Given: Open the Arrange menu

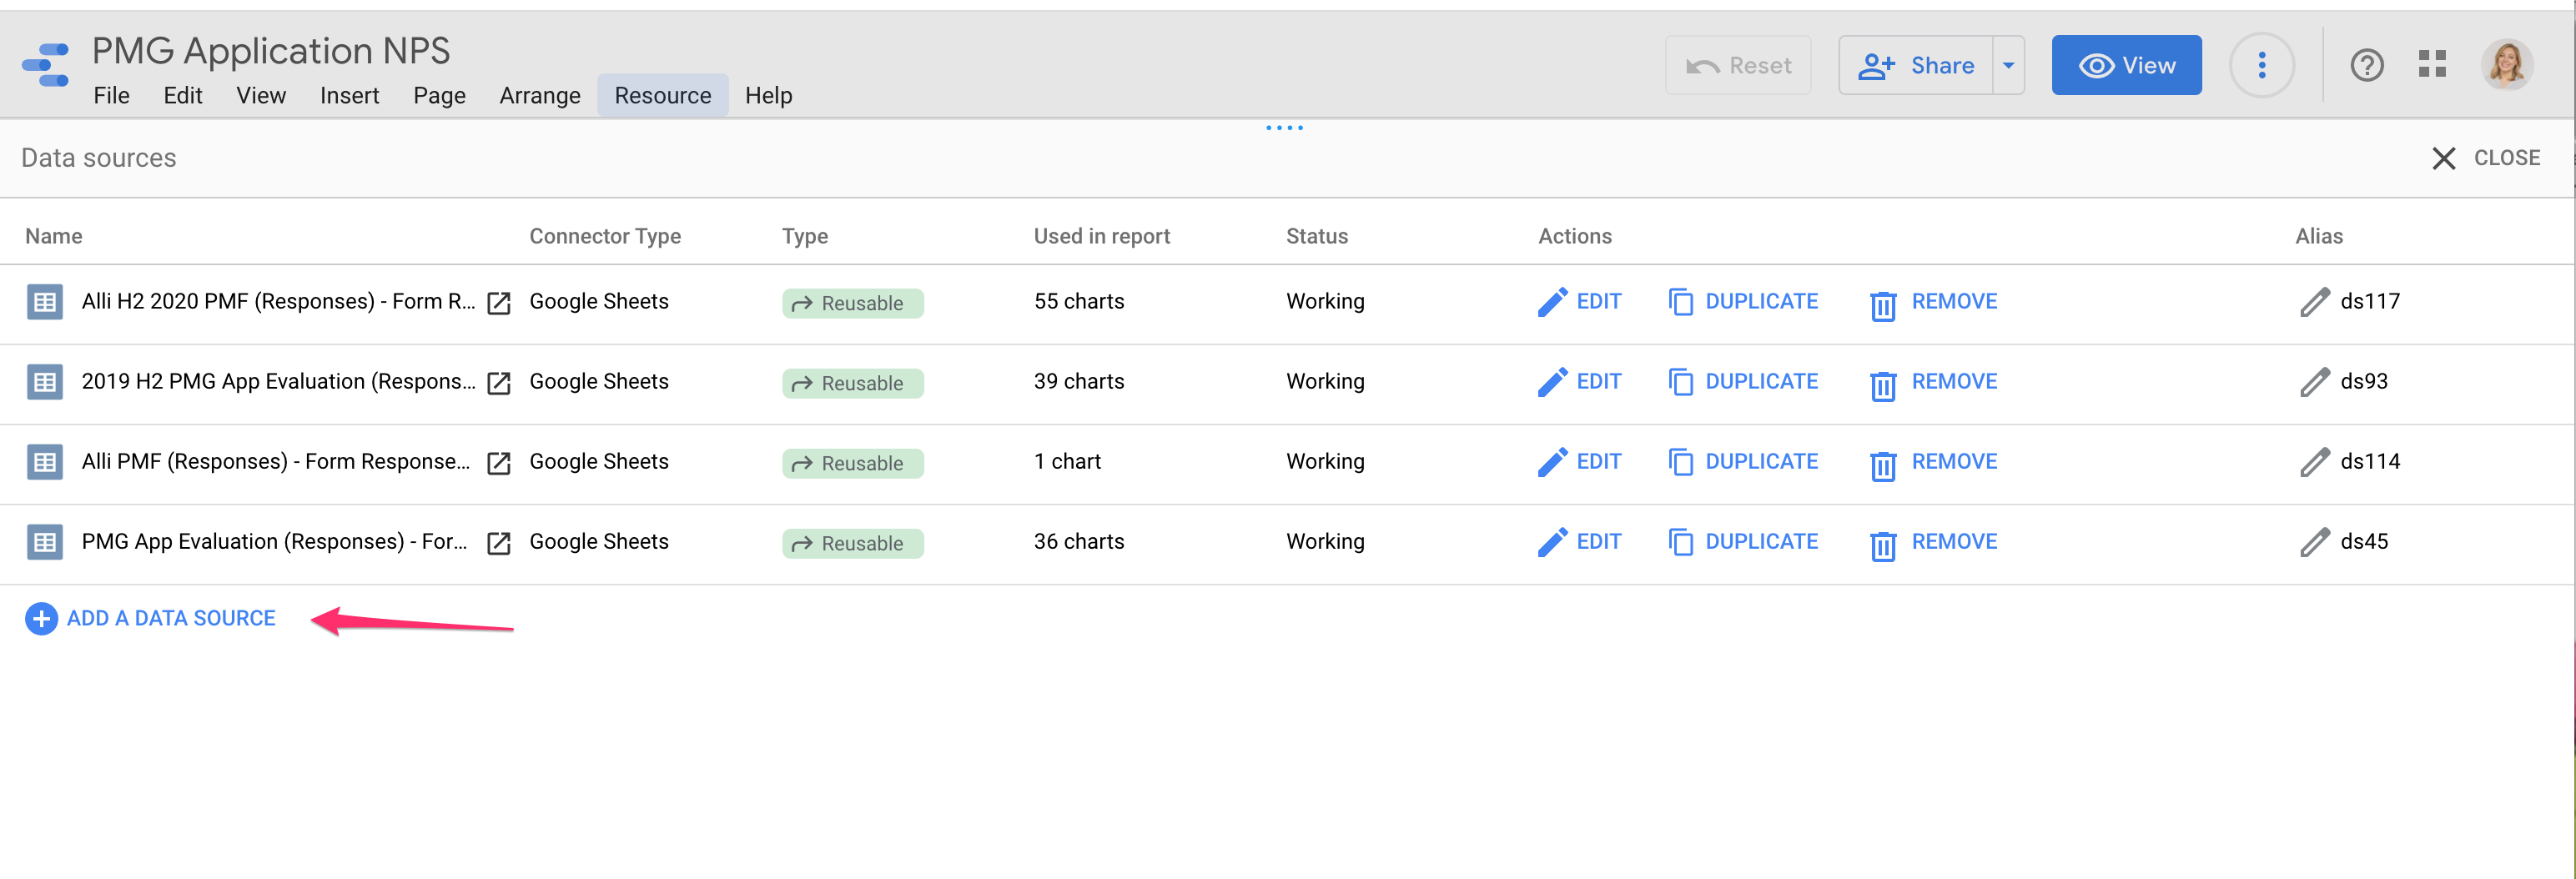Looking at the screenshot, I should click(540, 96).
